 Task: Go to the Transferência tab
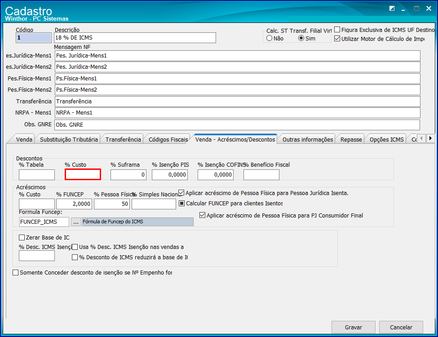tap(123, 139)
